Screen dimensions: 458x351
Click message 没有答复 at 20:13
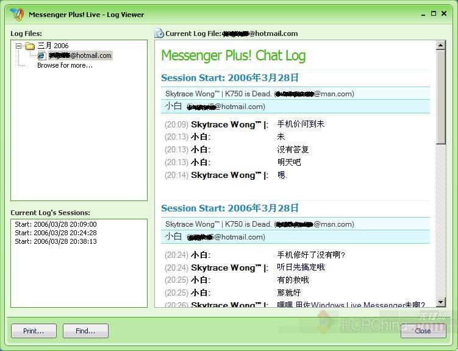pyautogui.click(x=293, y=149)
